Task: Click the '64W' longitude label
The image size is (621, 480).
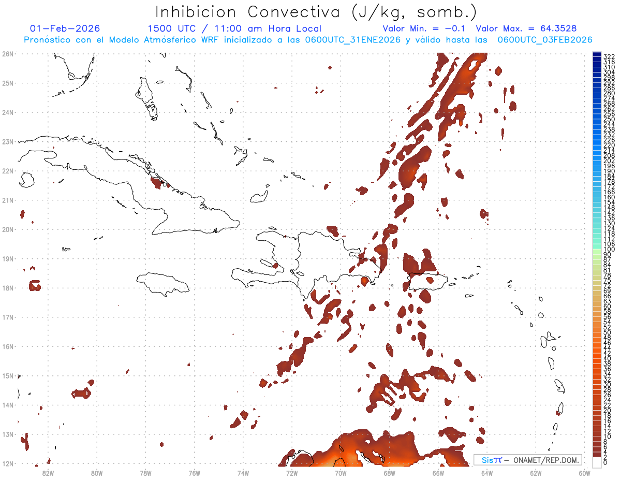Action: (487, 473)
